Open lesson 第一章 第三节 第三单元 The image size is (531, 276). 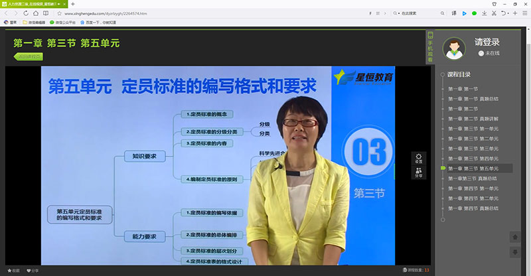point(473,149)
